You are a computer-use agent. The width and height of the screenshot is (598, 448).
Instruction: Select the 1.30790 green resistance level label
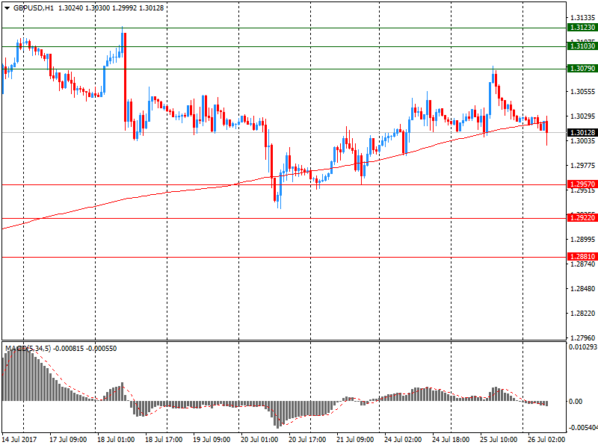(582, 69)
